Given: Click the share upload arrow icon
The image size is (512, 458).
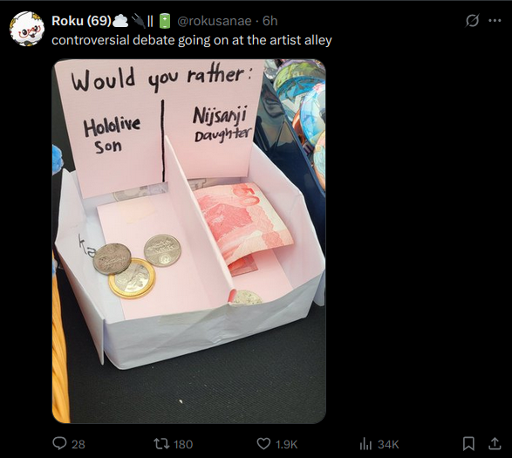Looking at the screenshot, I should coord(495,444).
